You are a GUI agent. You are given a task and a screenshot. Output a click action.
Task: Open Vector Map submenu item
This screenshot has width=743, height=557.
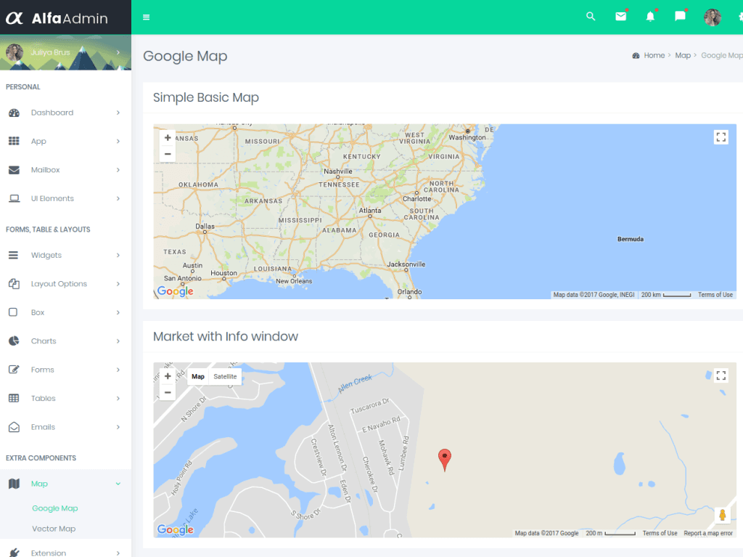pyautogui.click(x=54, y=529)
